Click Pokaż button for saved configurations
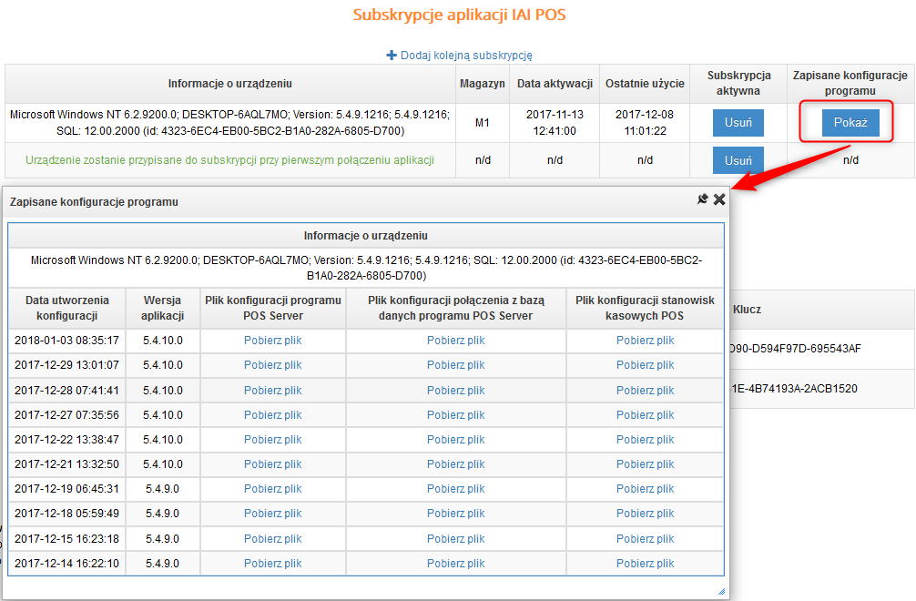 coord(850,123)
